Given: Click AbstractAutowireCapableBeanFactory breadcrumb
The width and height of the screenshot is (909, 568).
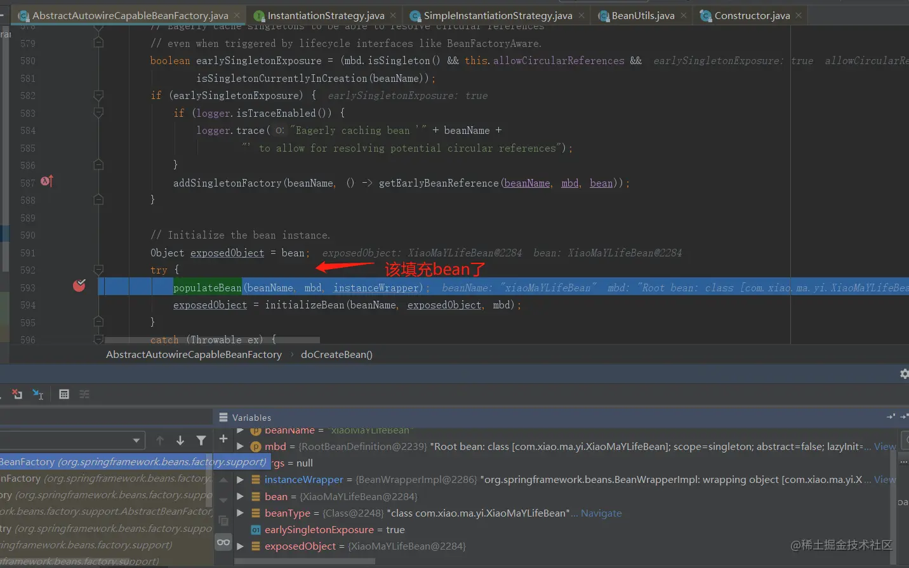Looking at the screenshot, I should click(x=194, y=354).
